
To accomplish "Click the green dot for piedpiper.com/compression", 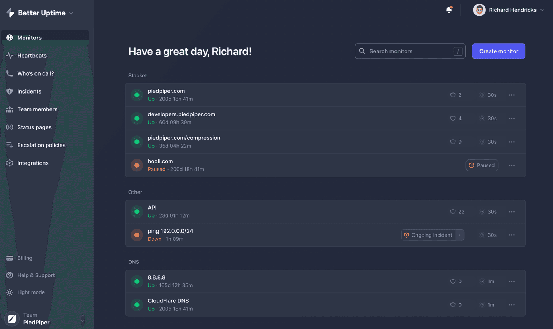I will point(137,142).
